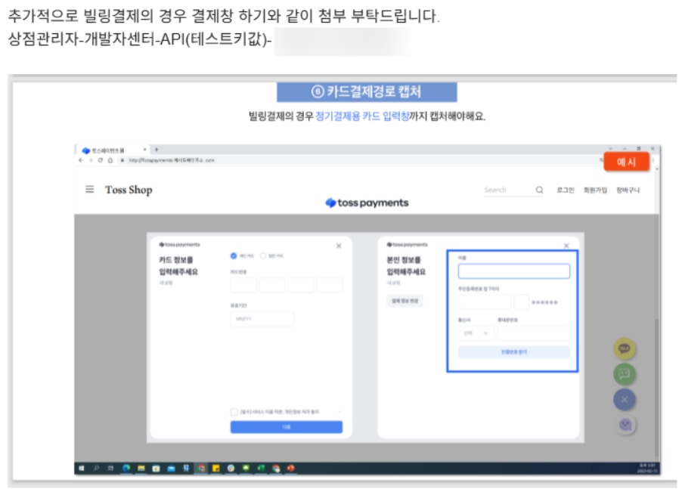Click the light blue verification code button
This screenshot has width=682, height=489.
(x=513, y=352)
